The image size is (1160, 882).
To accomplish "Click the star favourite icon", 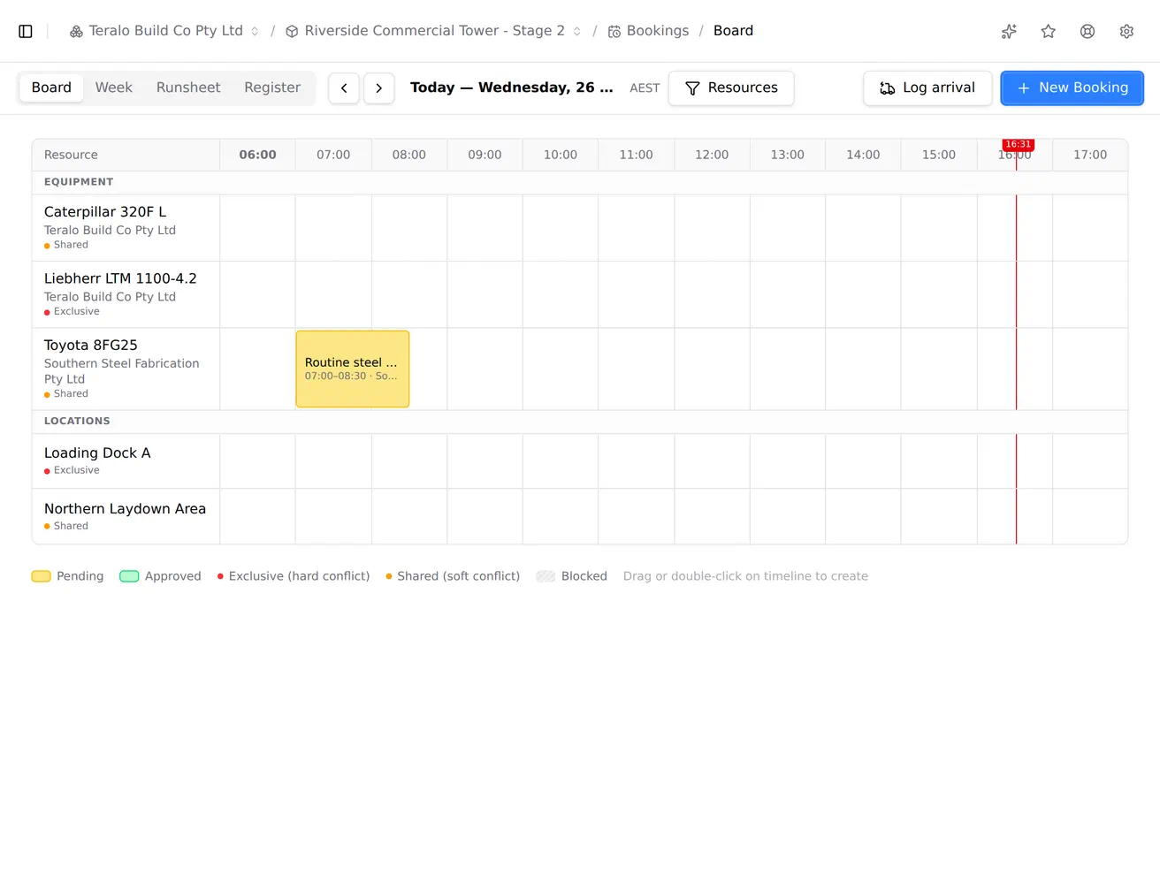I will pyautogui.click(x=1049, y=31).
